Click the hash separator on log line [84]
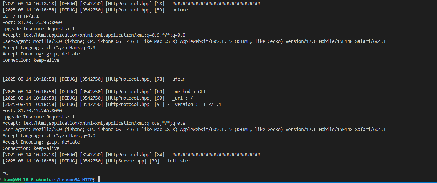Image resolution: width=437 pixels, height=183 pixels. pos(216,154)
